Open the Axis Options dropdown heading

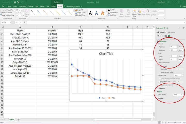pos(161,32)
